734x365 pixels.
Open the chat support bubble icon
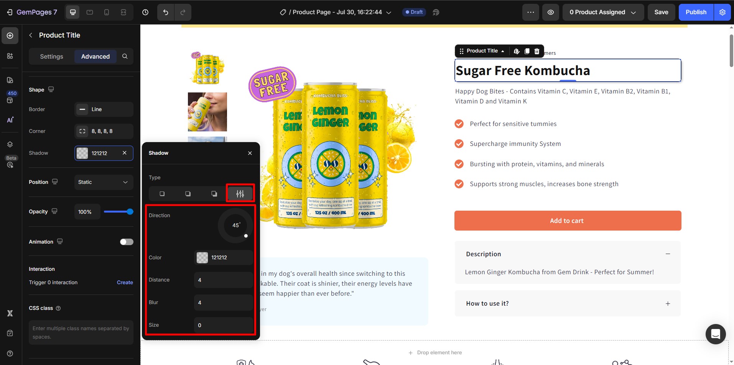click(x=716, y=334)
